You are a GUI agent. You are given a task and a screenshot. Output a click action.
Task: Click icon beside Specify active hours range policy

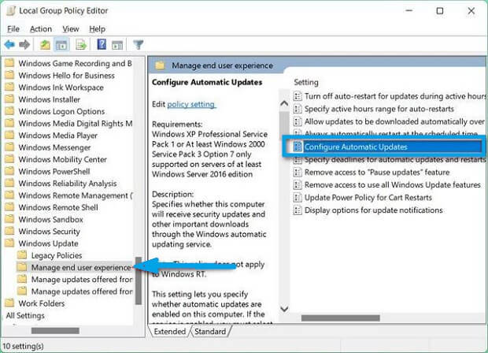[x=298, y=109]
